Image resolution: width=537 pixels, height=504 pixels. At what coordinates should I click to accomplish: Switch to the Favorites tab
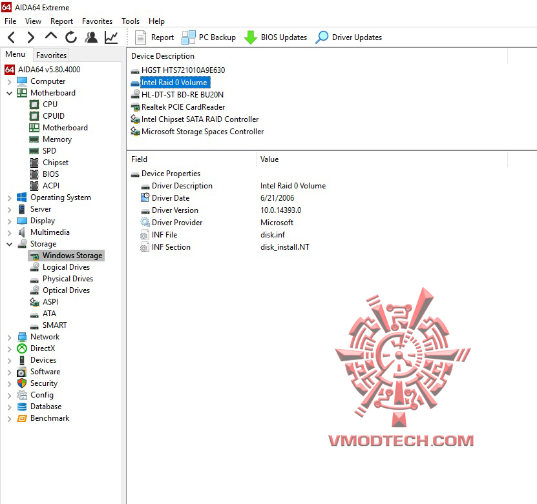point(50,55)
